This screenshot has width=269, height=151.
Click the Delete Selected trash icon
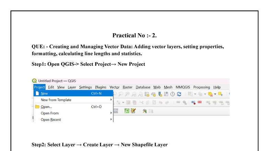134,103
